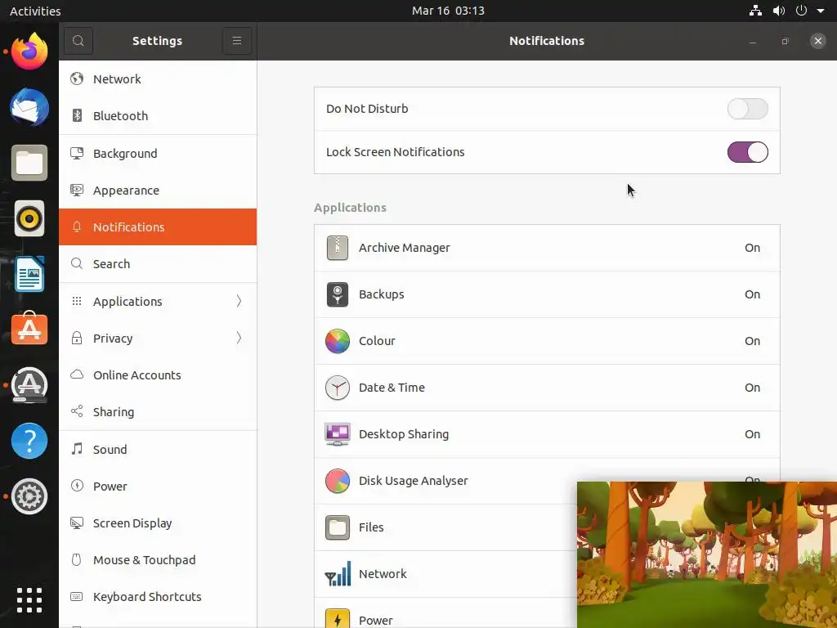The height and width of the screenshot is (628, 837).
Task: Click the Colour wheel app icon
Action: click(338, 341)
